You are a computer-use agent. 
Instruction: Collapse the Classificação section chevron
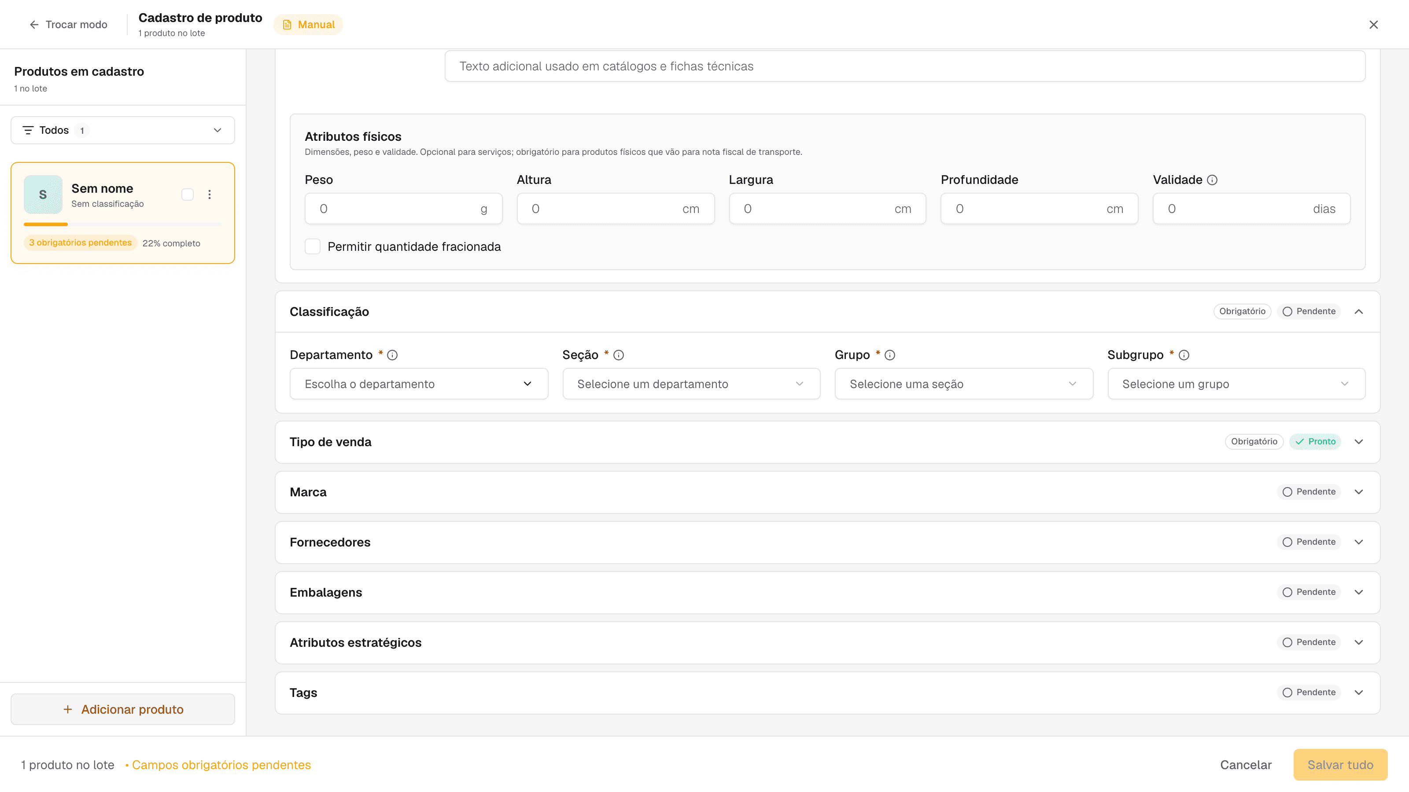[x=1359, y=312]
